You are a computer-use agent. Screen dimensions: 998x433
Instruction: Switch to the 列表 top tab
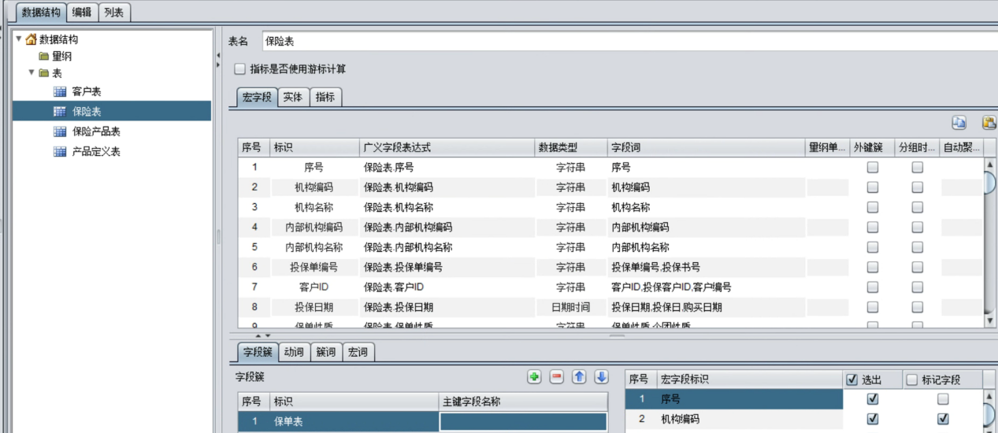(115, 13)
